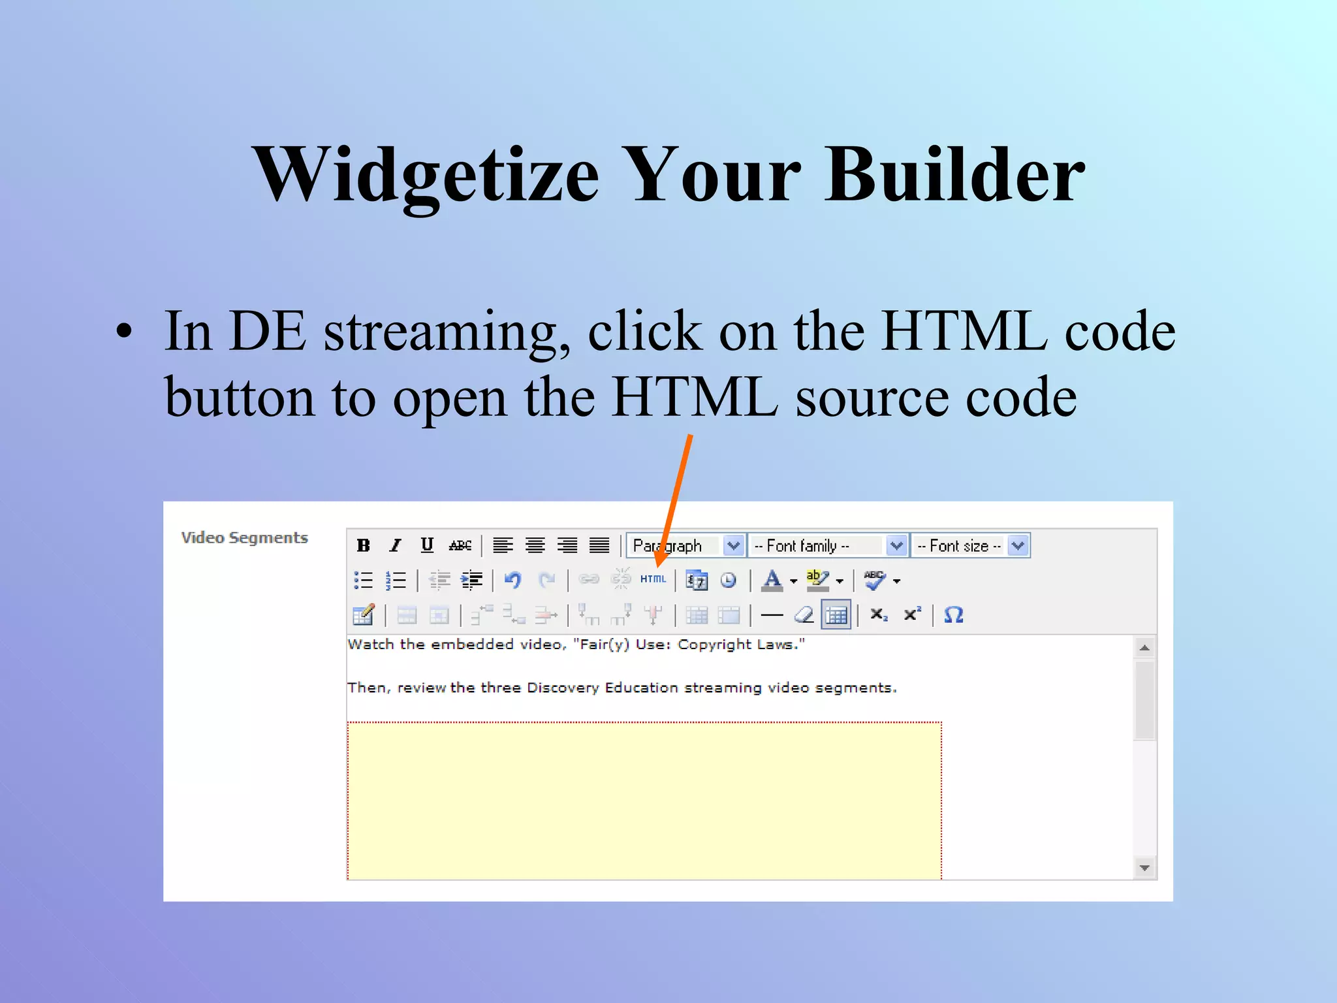The image size is (1337, 1003).
Task: Apply subscript formatting
Action: [x=879, y=615]
